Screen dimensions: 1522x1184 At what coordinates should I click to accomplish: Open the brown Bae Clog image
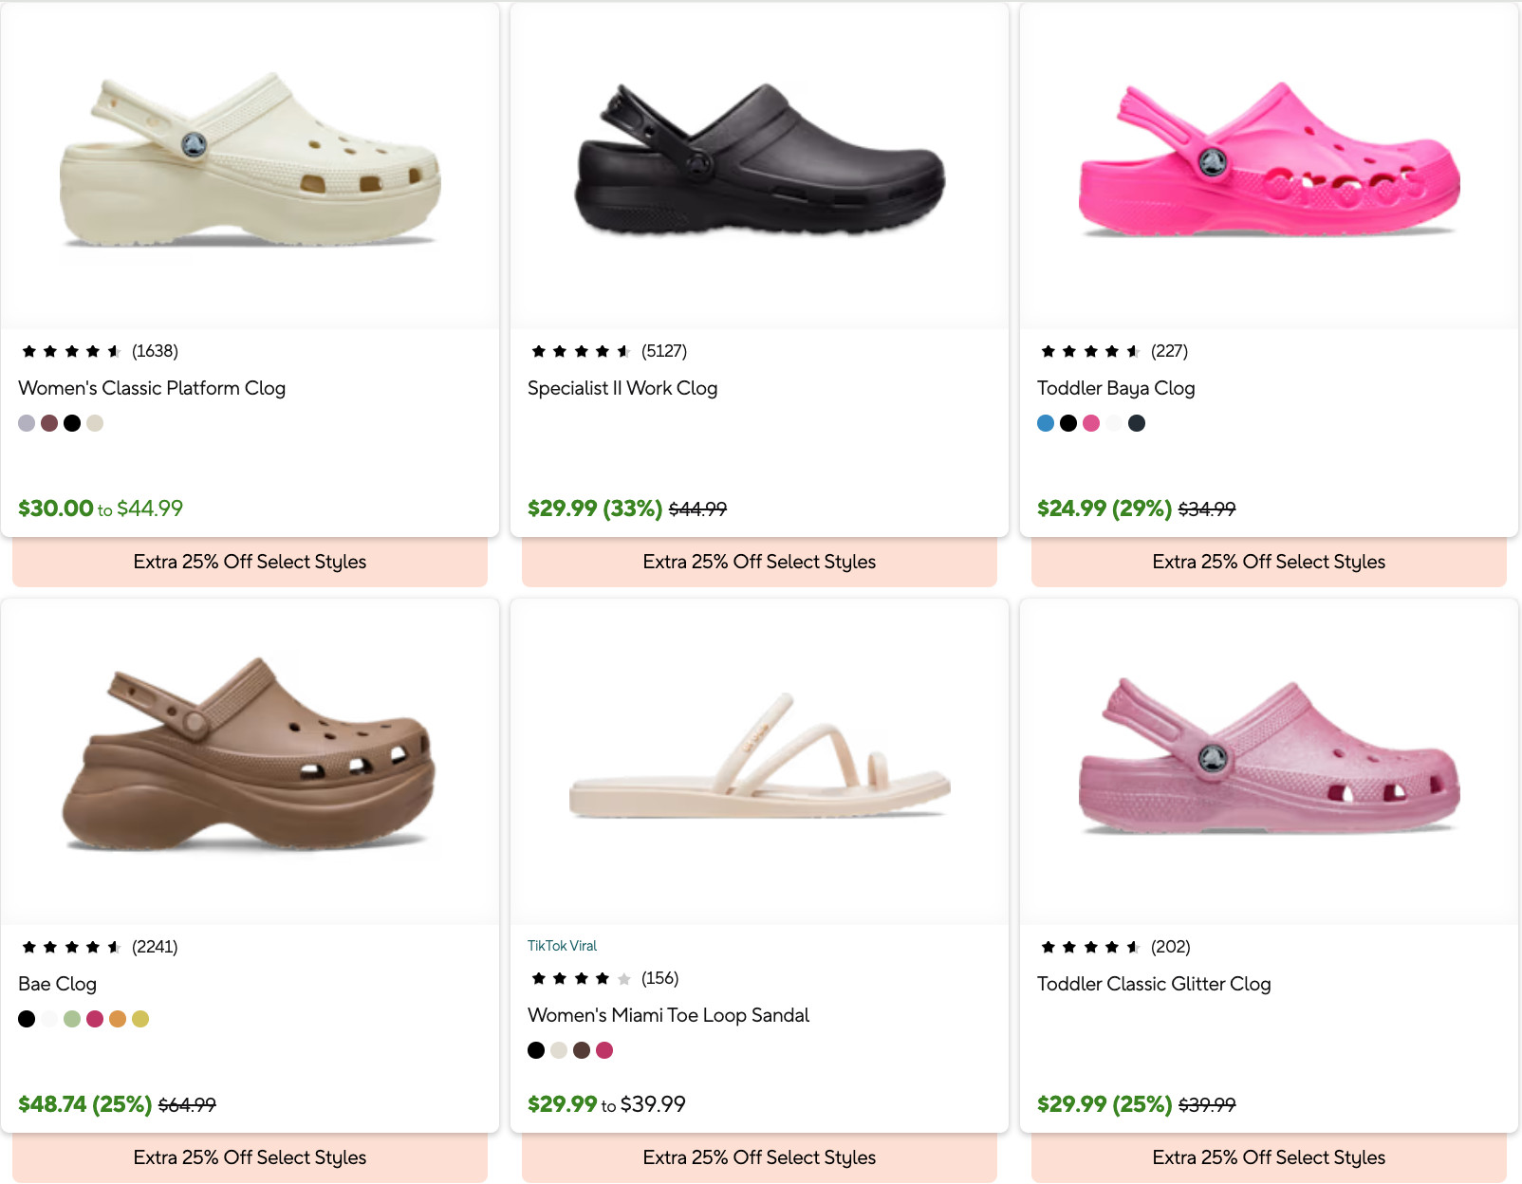250,757
